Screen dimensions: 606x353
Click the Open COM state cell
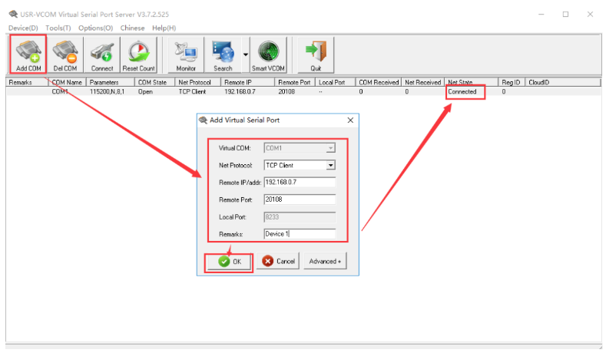pyautogui.click(x=145, y=91)
